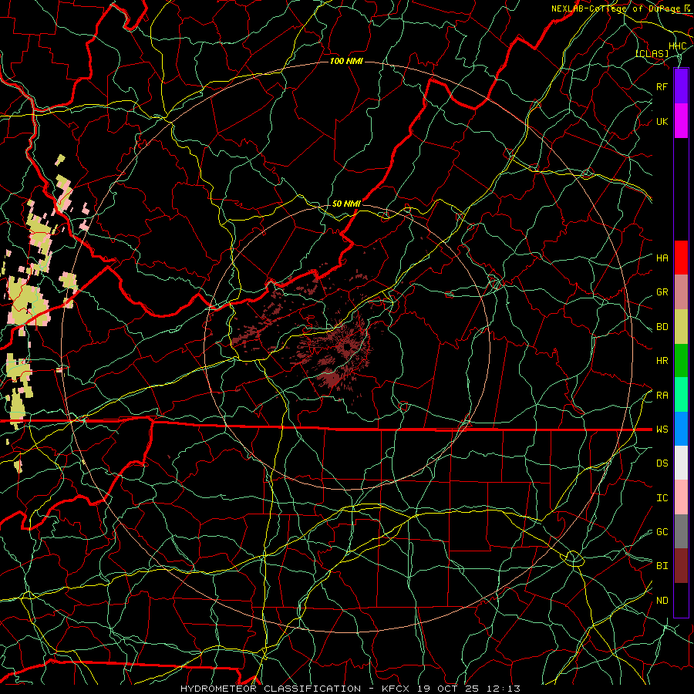Click the 'RF' legend label
694x694 pixels.
pyautogui.click(x=662, y=86)
